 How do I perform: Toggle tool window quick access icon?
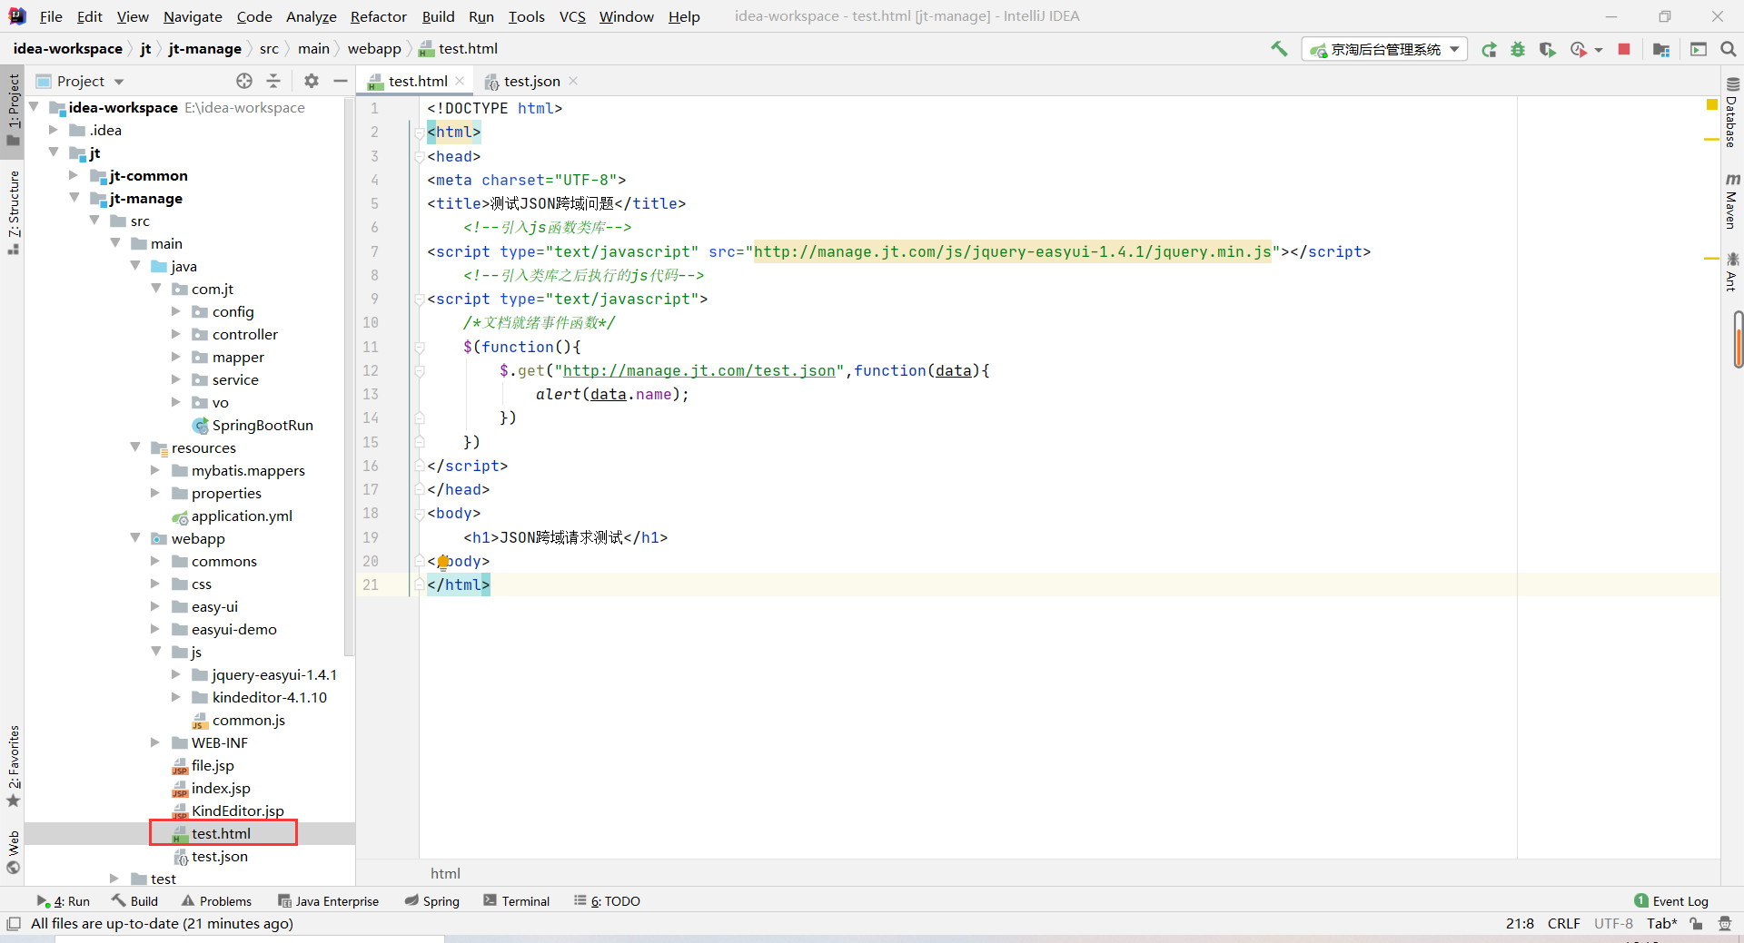[13, 924]
